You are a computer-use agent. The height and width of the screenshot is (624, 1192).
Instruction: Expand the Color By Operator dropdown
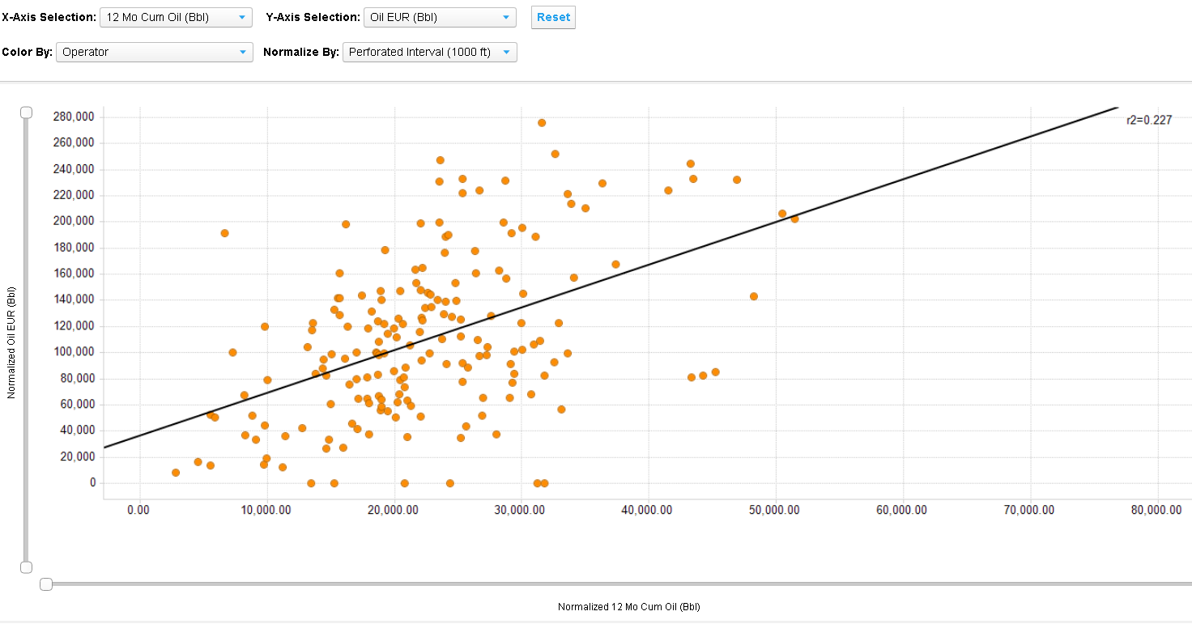tap(154, 52)
